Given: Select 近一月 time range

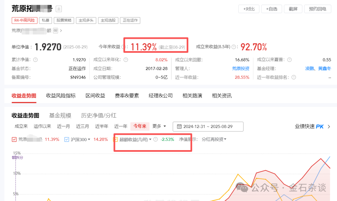Looking at the screenshot, I should click(63, 126).
